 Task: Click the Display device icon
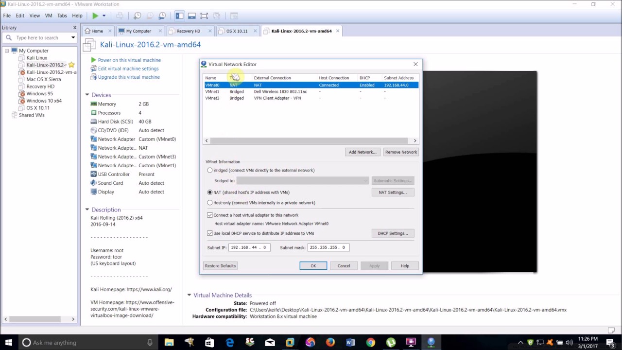pos(94,192)
